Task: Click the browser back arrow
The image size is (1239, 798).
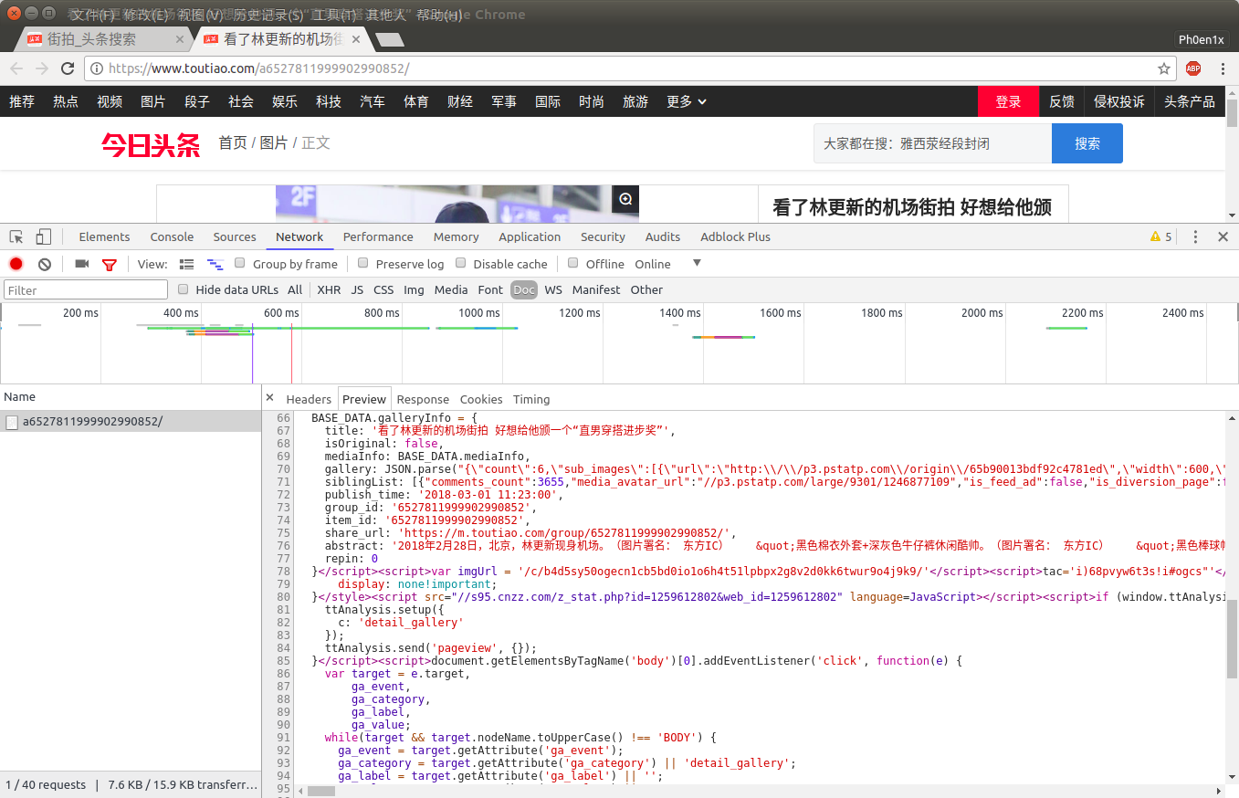Action: tap(16, 68)
